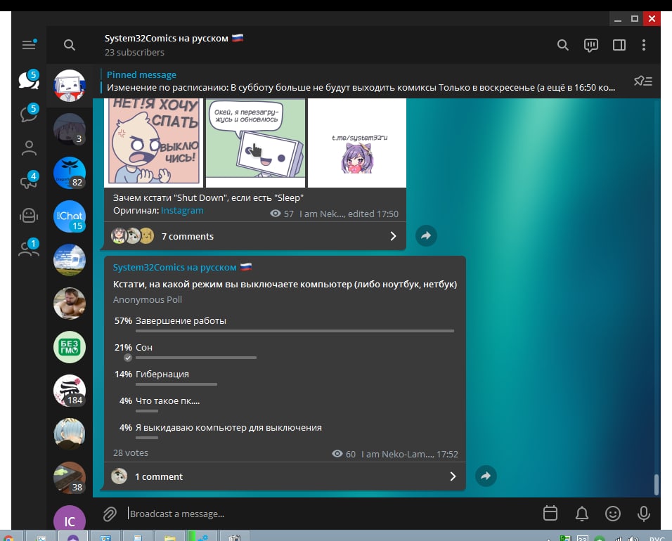This screenshot has height=541, width=672.
Task: Focus the Broadcast a message input
Action: (x=330, y=514)
